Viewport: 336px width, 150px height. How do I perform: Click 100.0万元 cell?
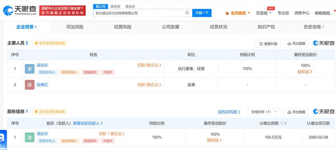273,137
